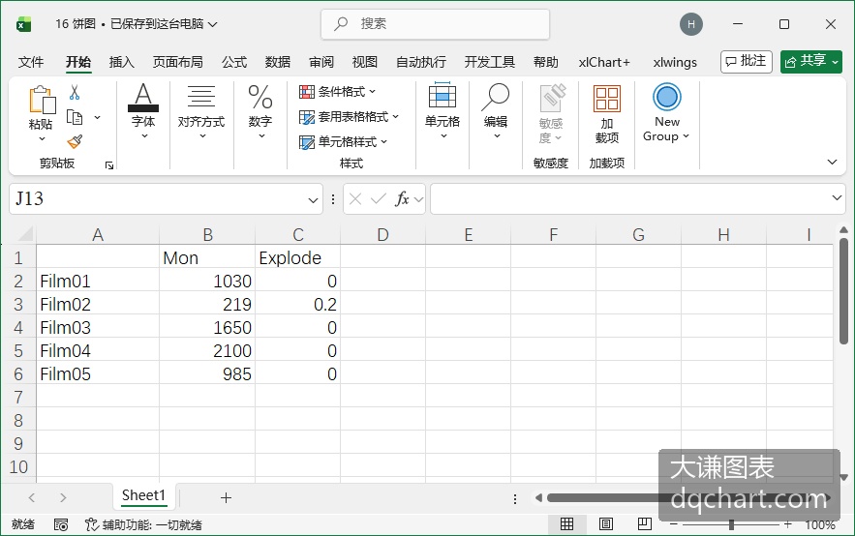Click the select-all corner of the grid

pyautogui.click(x=24, y=235)
